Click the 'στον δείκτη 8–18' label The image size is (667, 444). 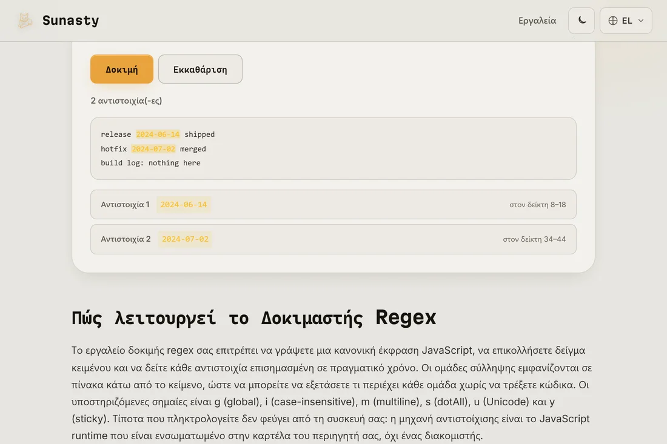pyautogui.click(x=538, y=205)
